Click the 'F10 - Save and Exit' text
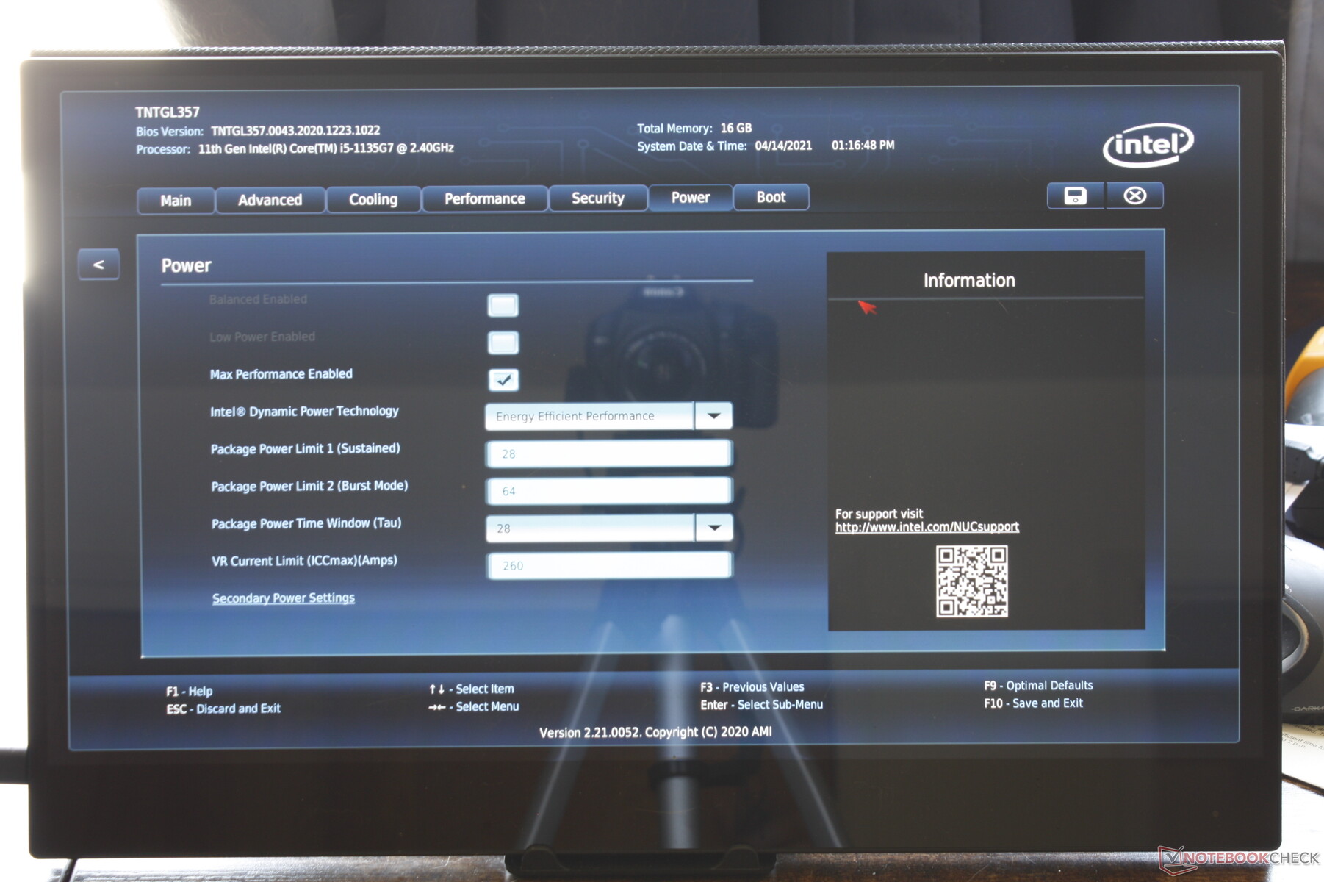This screenshot has height=882, width=1324. click(1033, 703)
